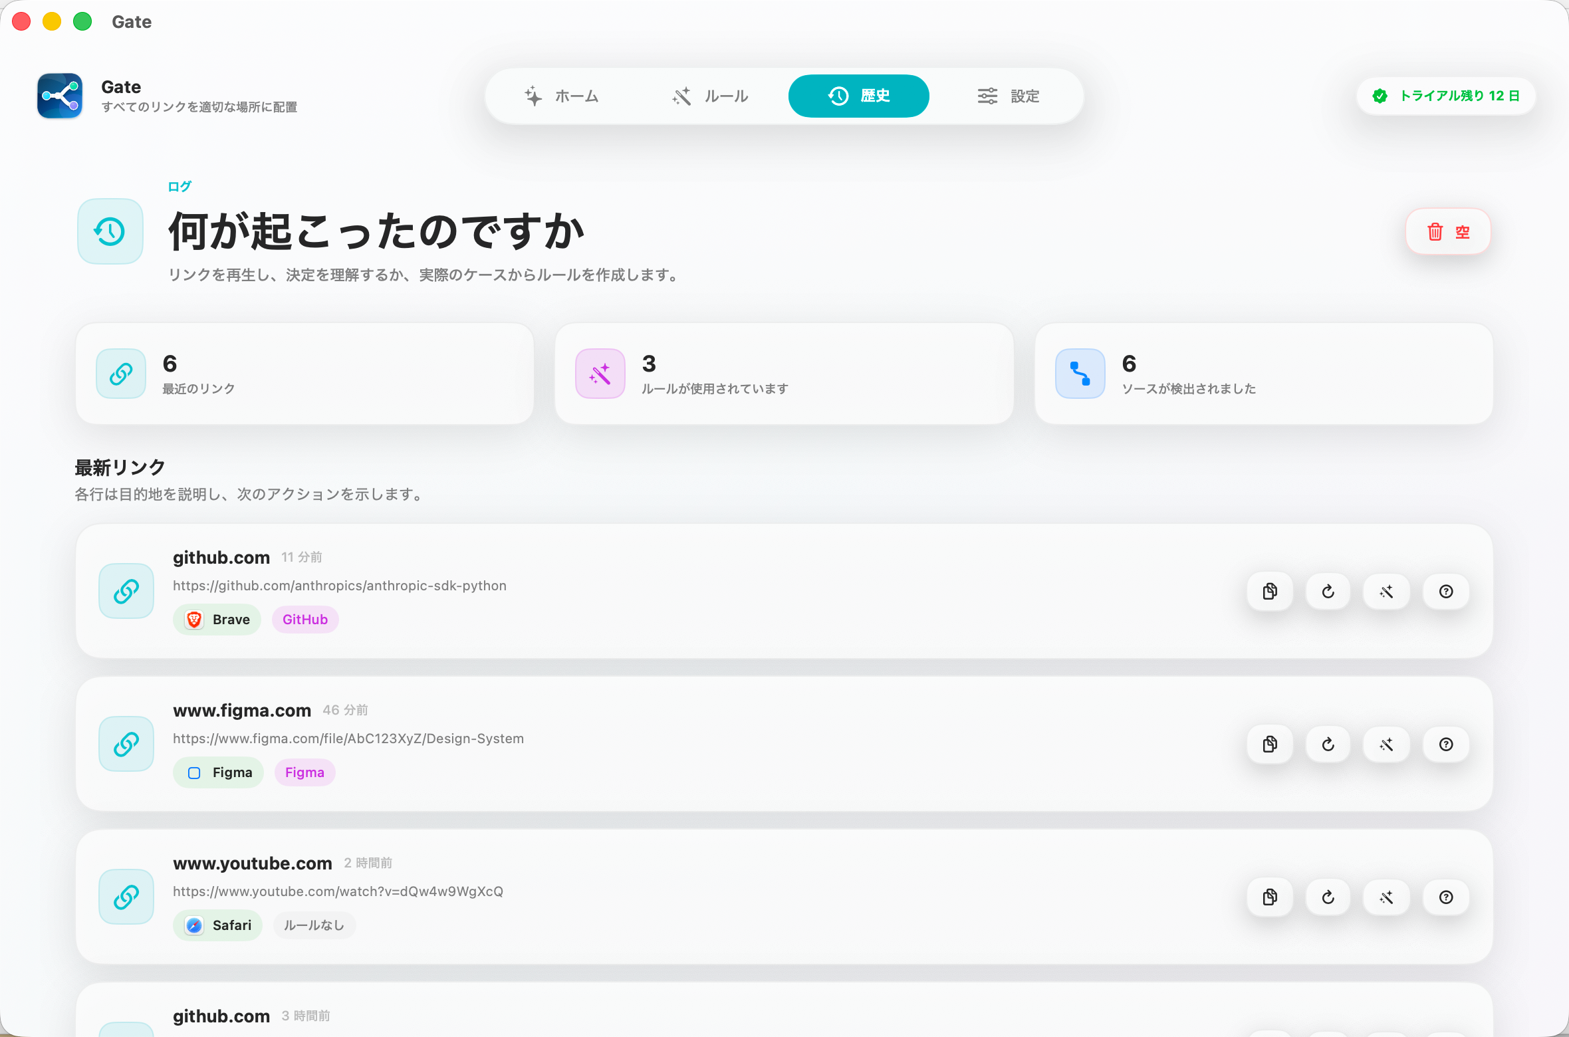Screen dimensions: 1569x1037
Task: Create rule from www.figma.com entry
Action: tap(1387, 745)
